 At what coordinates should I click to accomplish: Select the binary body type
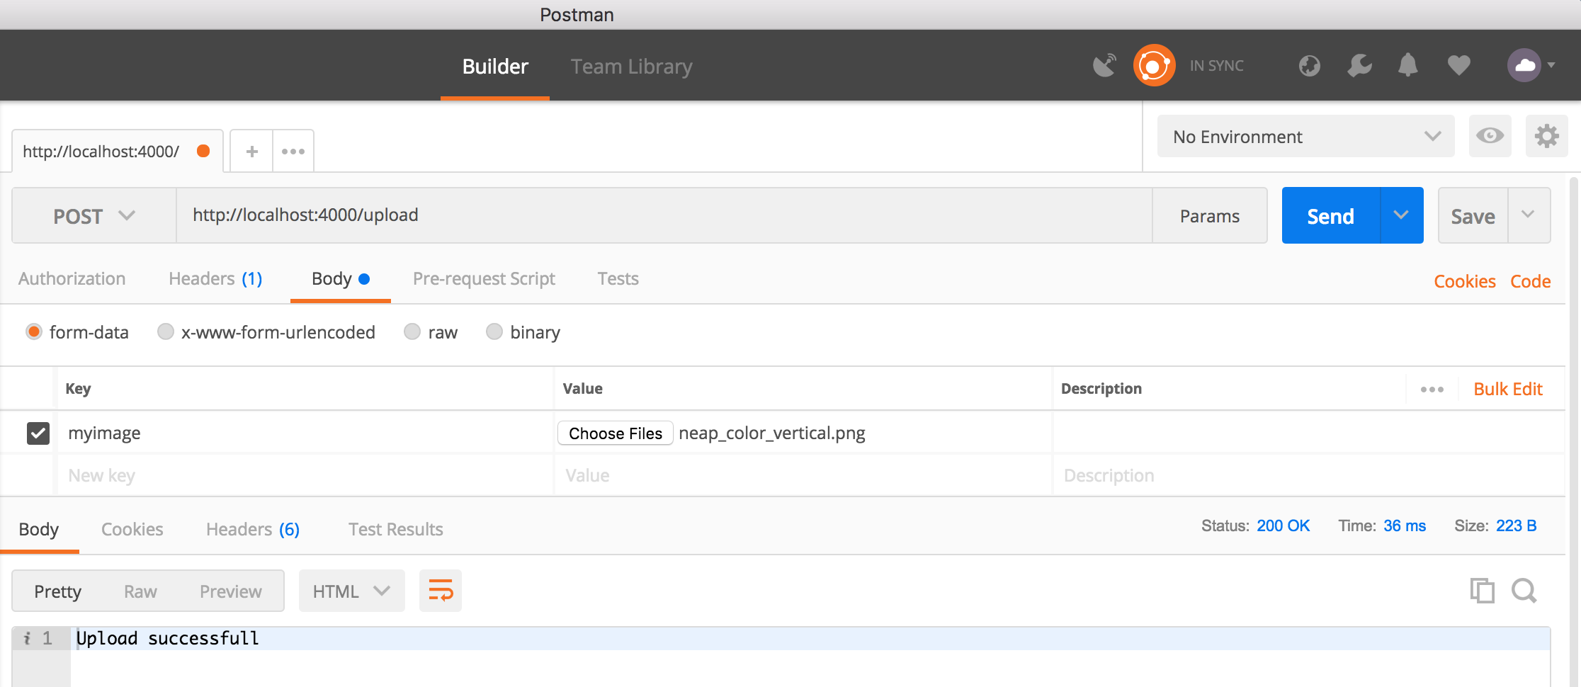[x=494, y=331]
